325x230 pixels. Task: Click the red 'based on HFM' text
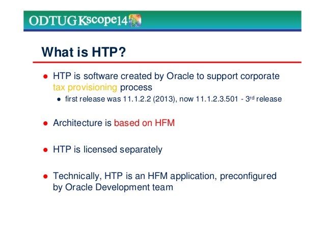[144, 123]
